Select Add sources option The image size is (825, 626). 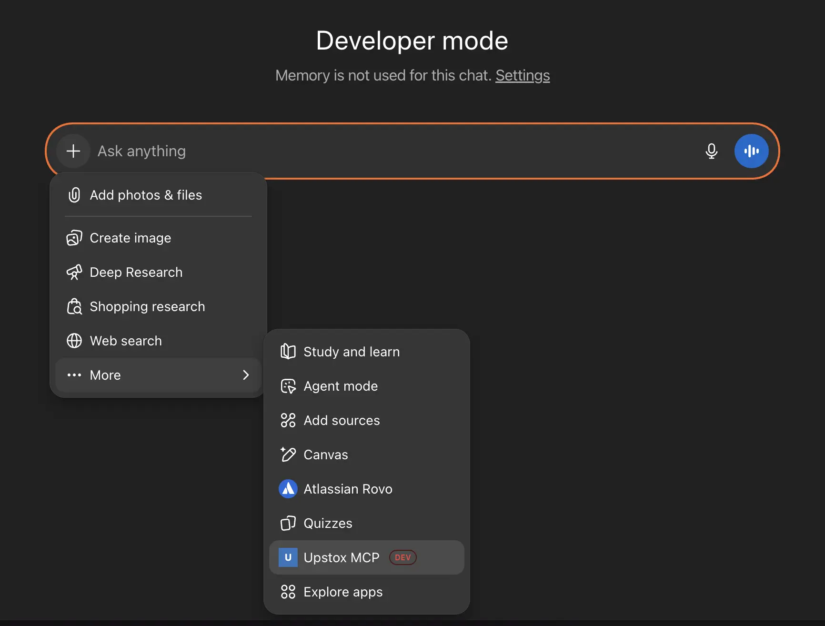(x=342, y=420)
